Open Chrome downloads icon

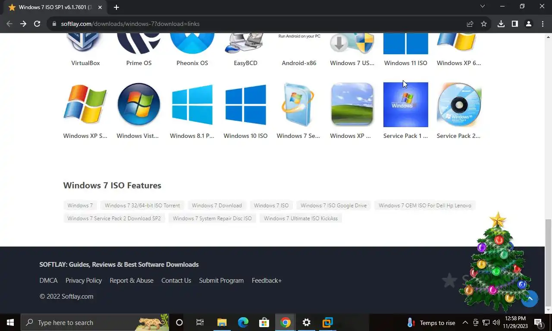(x=501, y=24)
